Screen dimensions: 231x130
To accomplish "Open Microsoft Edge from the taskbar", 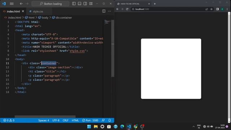I will tap(122, 126).
